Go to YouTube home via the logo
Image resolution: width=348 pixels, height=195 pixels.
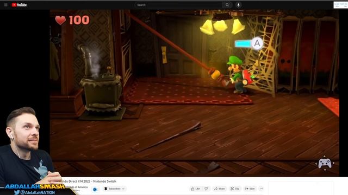(x=19, y=5)
